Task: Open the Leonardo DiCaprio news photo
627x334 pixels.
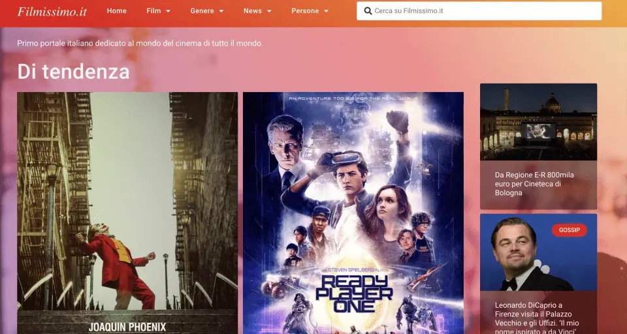Action: (x=538, y=252)
